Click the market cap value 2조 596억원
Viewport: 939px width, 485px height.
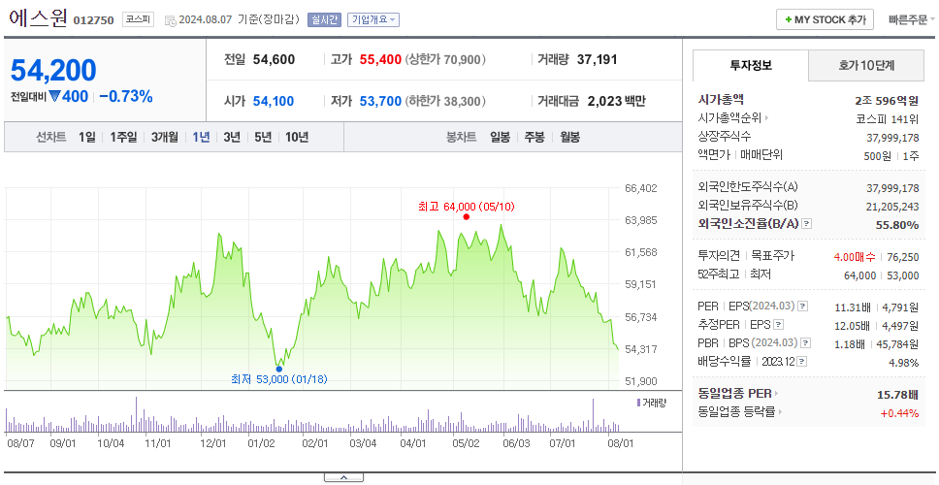(887, 101)
